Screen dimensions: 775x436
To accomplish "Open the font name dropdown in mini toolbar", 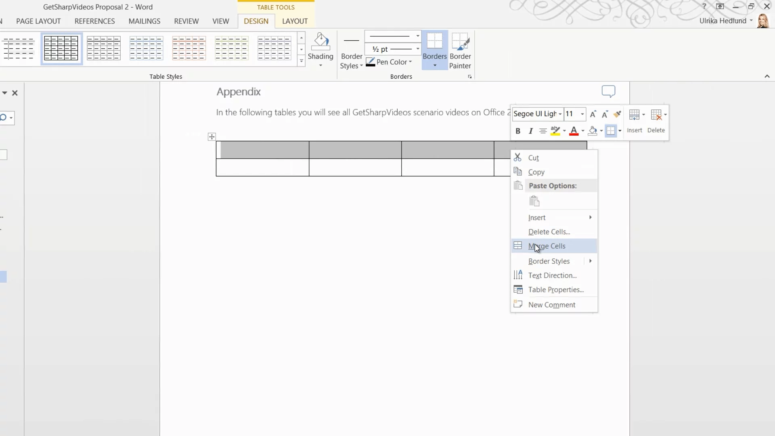I will [x=560, y=114].
